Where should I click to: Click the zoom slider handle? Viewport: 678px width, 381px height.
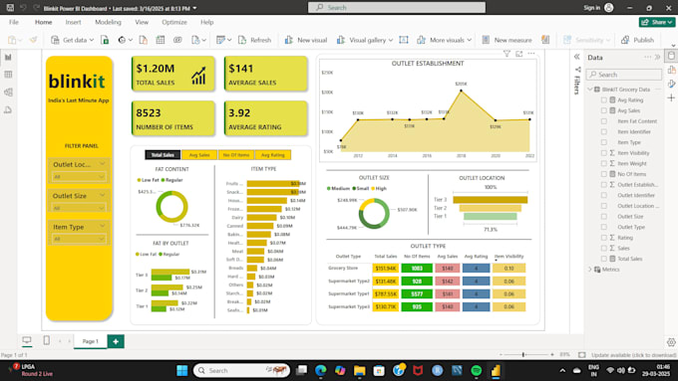pos(523,355)
